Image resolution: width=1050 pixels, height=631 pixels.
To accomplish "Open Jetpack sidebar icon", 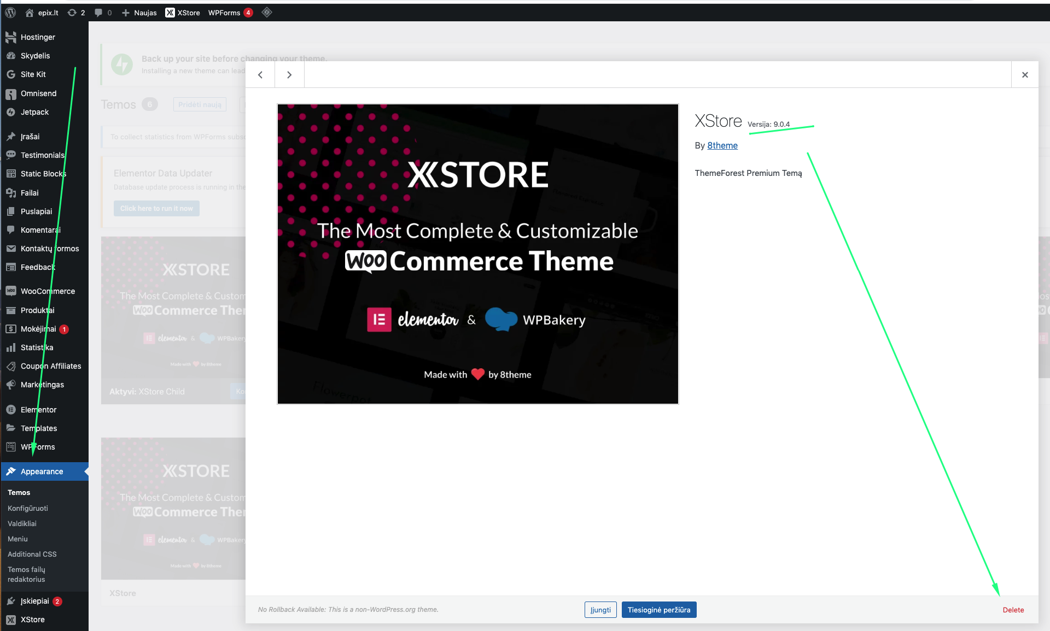I will click(x=11, y=112).
